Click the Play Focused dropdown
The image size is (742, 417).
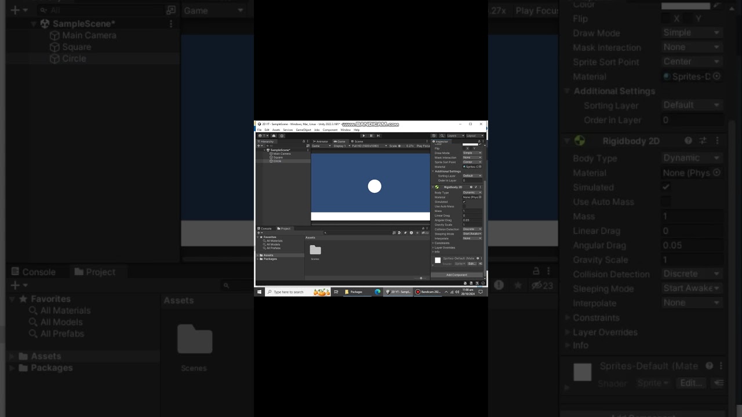[423, 146]
